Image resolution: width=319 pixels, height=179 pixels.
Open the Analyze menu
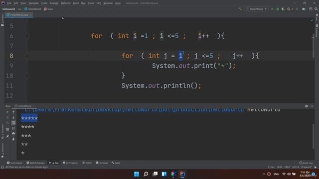[x=54, y=3]
